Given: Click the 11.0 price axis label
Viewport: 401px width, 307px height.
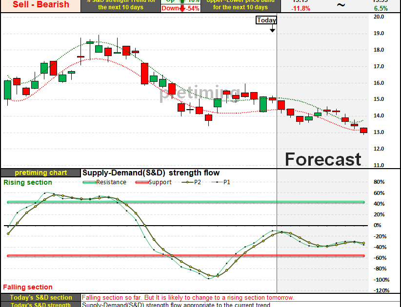Looking at the screenshot, I should click(379, 165).
